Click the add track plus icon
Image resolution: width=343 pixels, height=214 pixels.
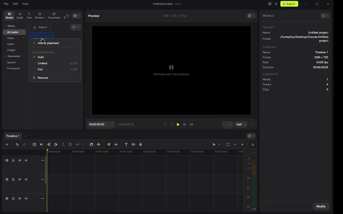tap(7, 144)
